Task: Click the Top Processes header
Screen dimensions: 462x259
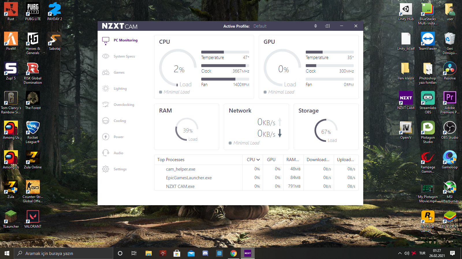Action: click(171, 160)
